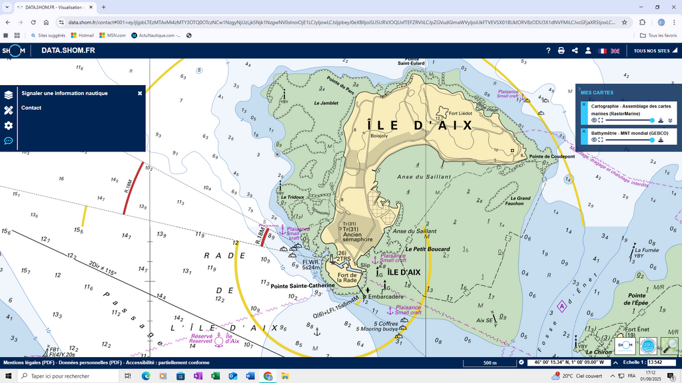This screenshot has height=383, width=682.
Task: Open 'Données personnelles (PDF)' link
Action: [x=90, y=362]
